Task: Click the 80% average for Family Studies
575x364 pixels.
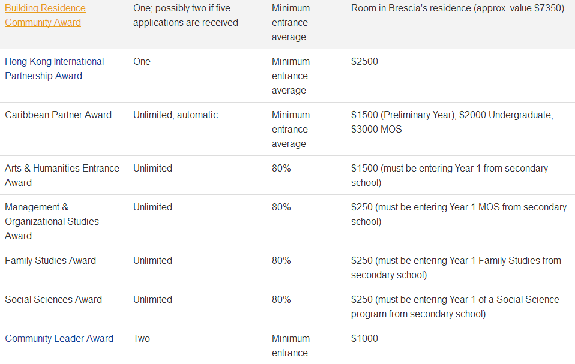Action: pos(281,260)
